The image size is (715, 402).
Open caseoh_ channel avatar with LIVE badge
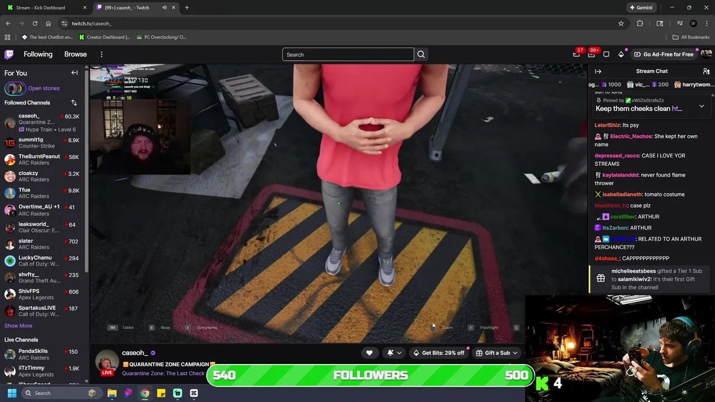coord(107,363)
